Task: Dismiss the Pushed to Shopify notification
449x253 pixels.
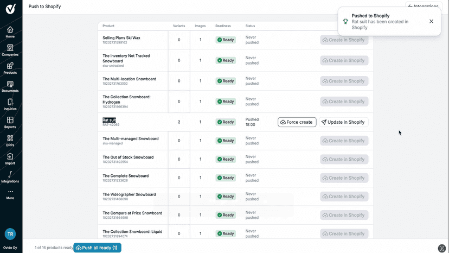Action: pos(431,22)
